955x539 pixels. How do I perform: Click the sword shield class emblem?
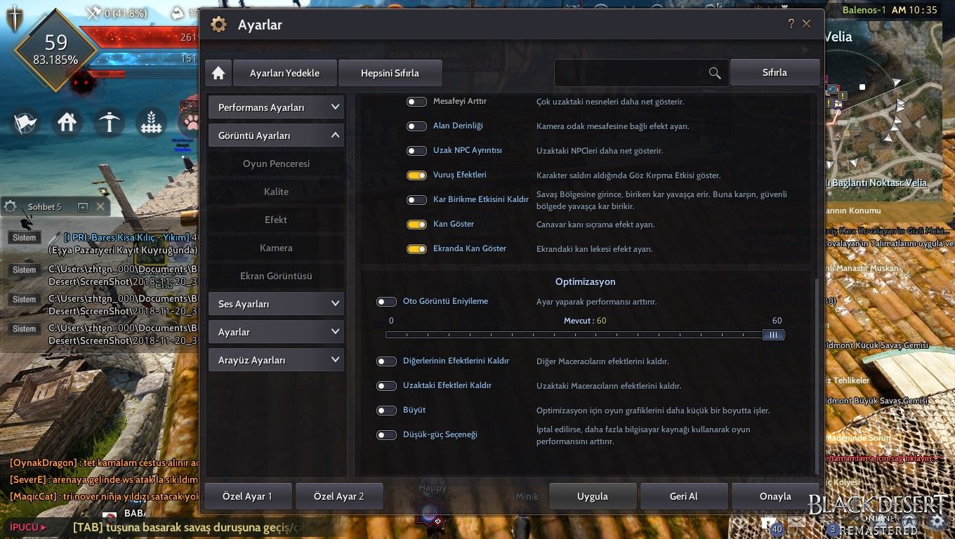(13, 18)
